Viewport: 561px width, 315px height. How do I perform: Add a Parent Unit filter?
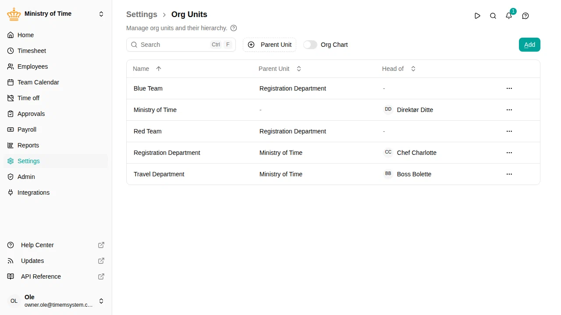point(270,45)
